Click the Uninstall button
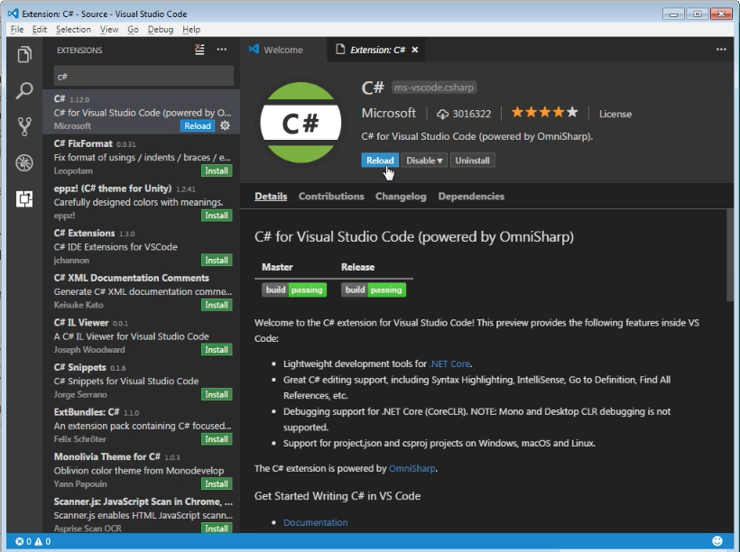This screenshot has height=552, width=740. (x=472, y=161)
